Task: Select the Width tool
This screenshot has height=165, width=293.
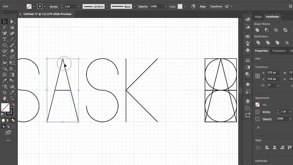Action: click(5, 63)
